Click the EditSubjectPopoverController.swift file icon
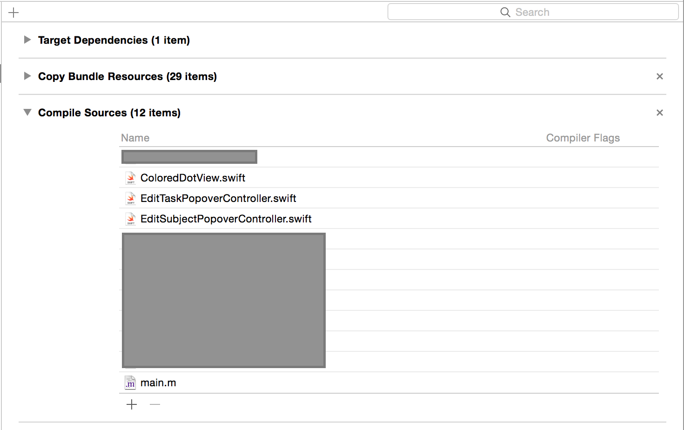 (x=131, y=219)
